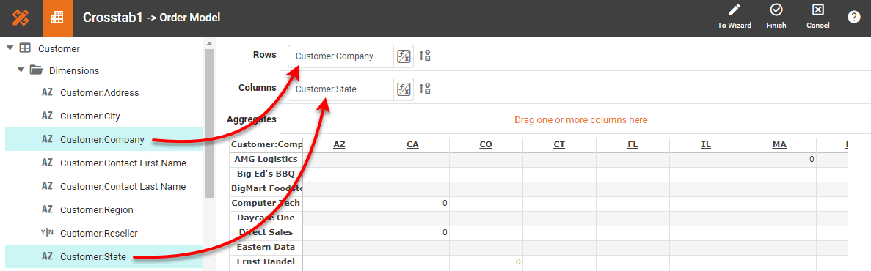Screen dimensions: 871x271
Task: Select the BigMart Foodstore row header
Action: point(266,188)
